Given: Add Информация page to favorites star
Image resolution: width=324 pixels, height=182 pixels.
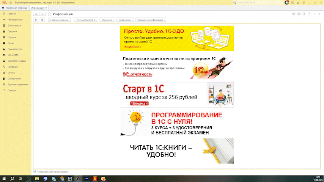Looking at the screenshot, I should [x=49, y=14].
